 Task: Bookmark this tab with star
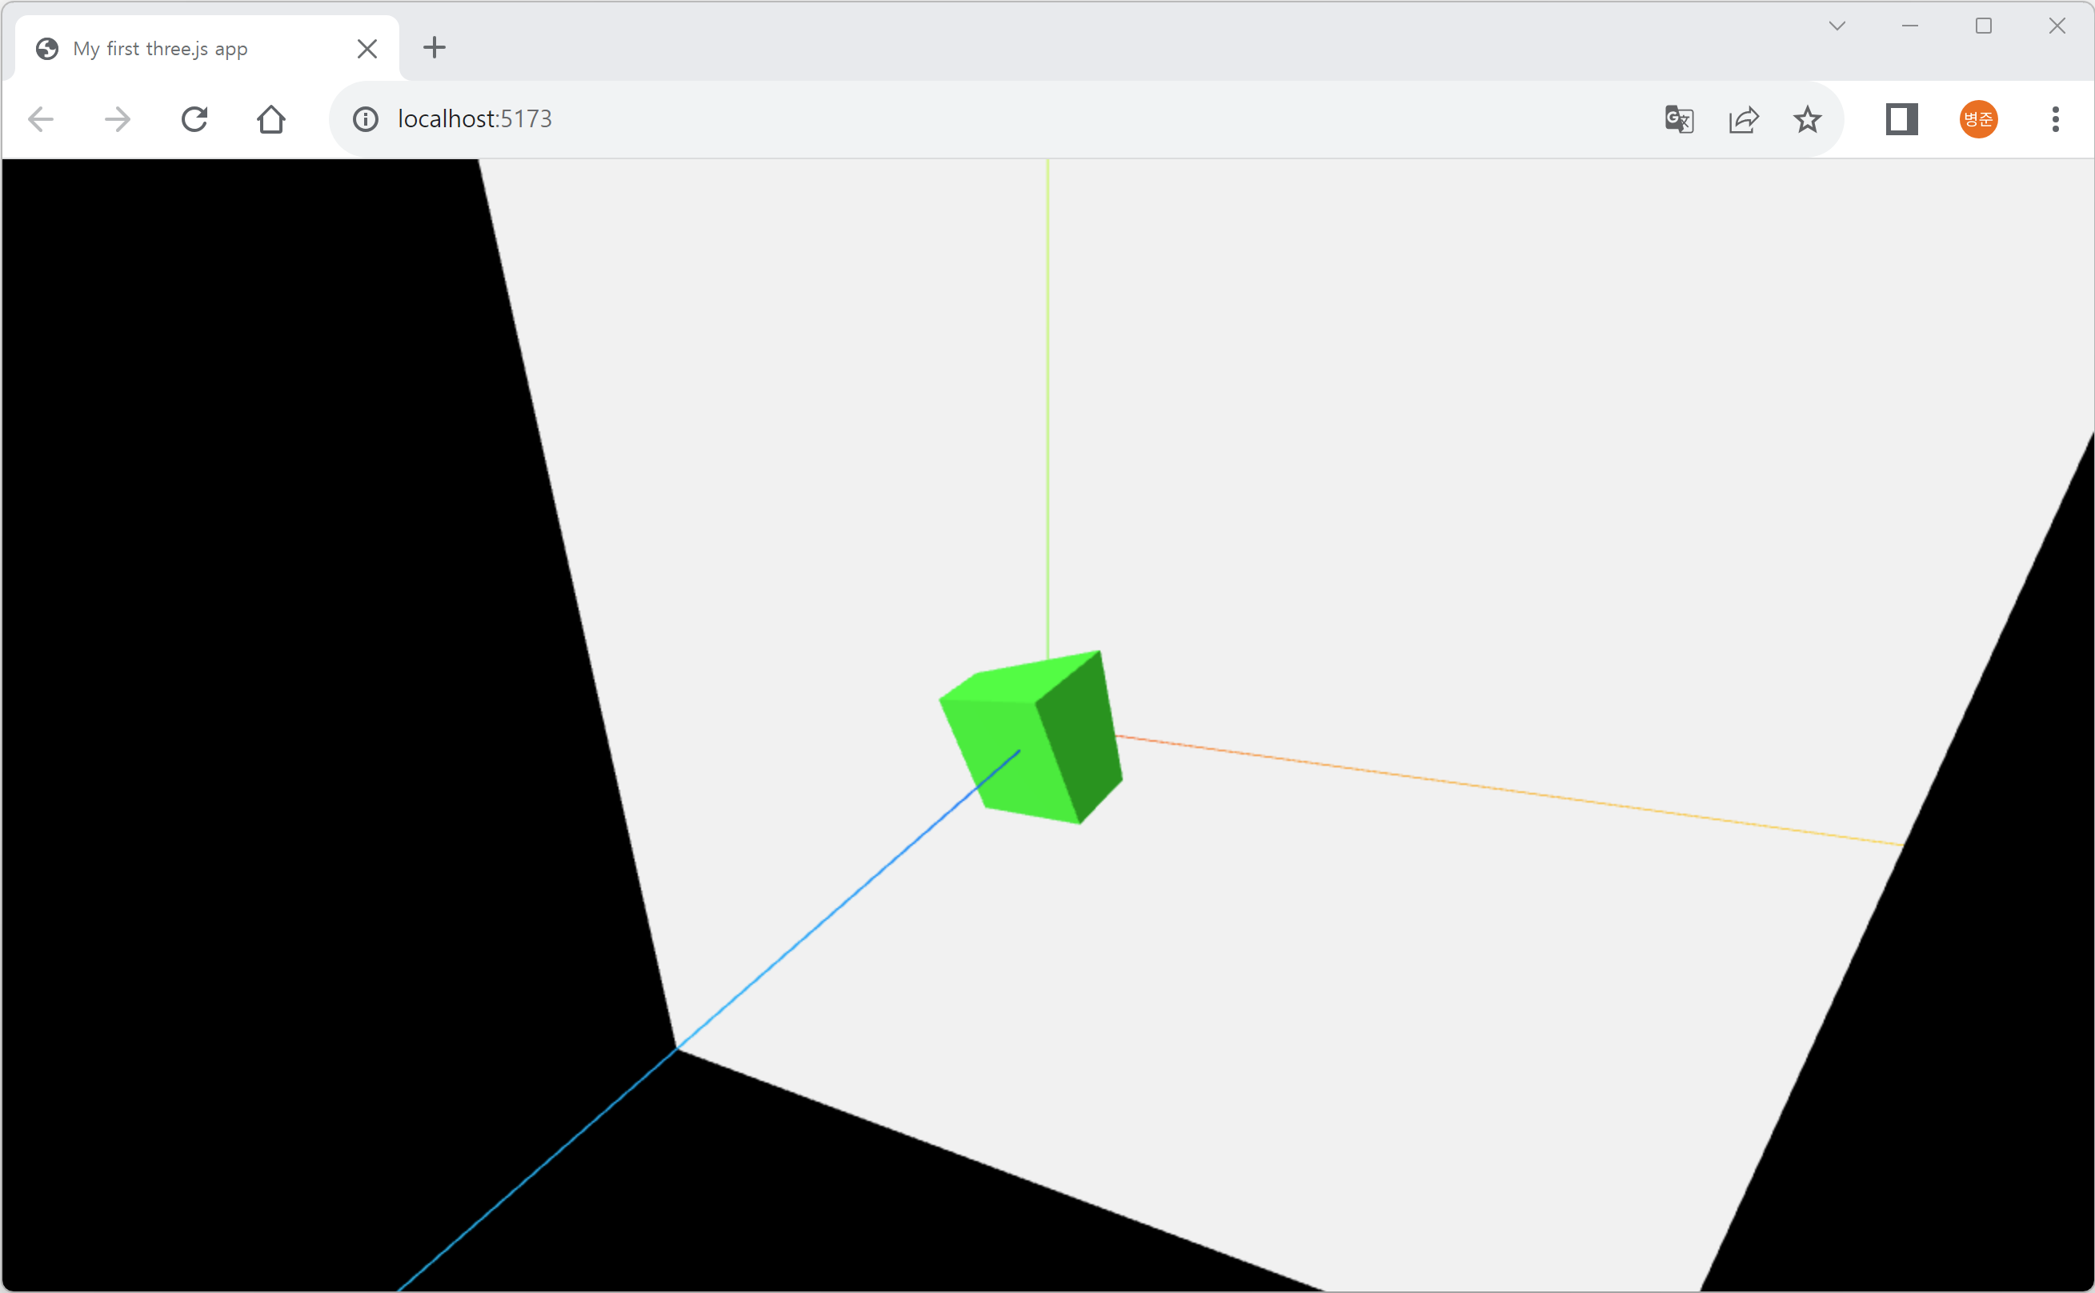coord(1807,119)
